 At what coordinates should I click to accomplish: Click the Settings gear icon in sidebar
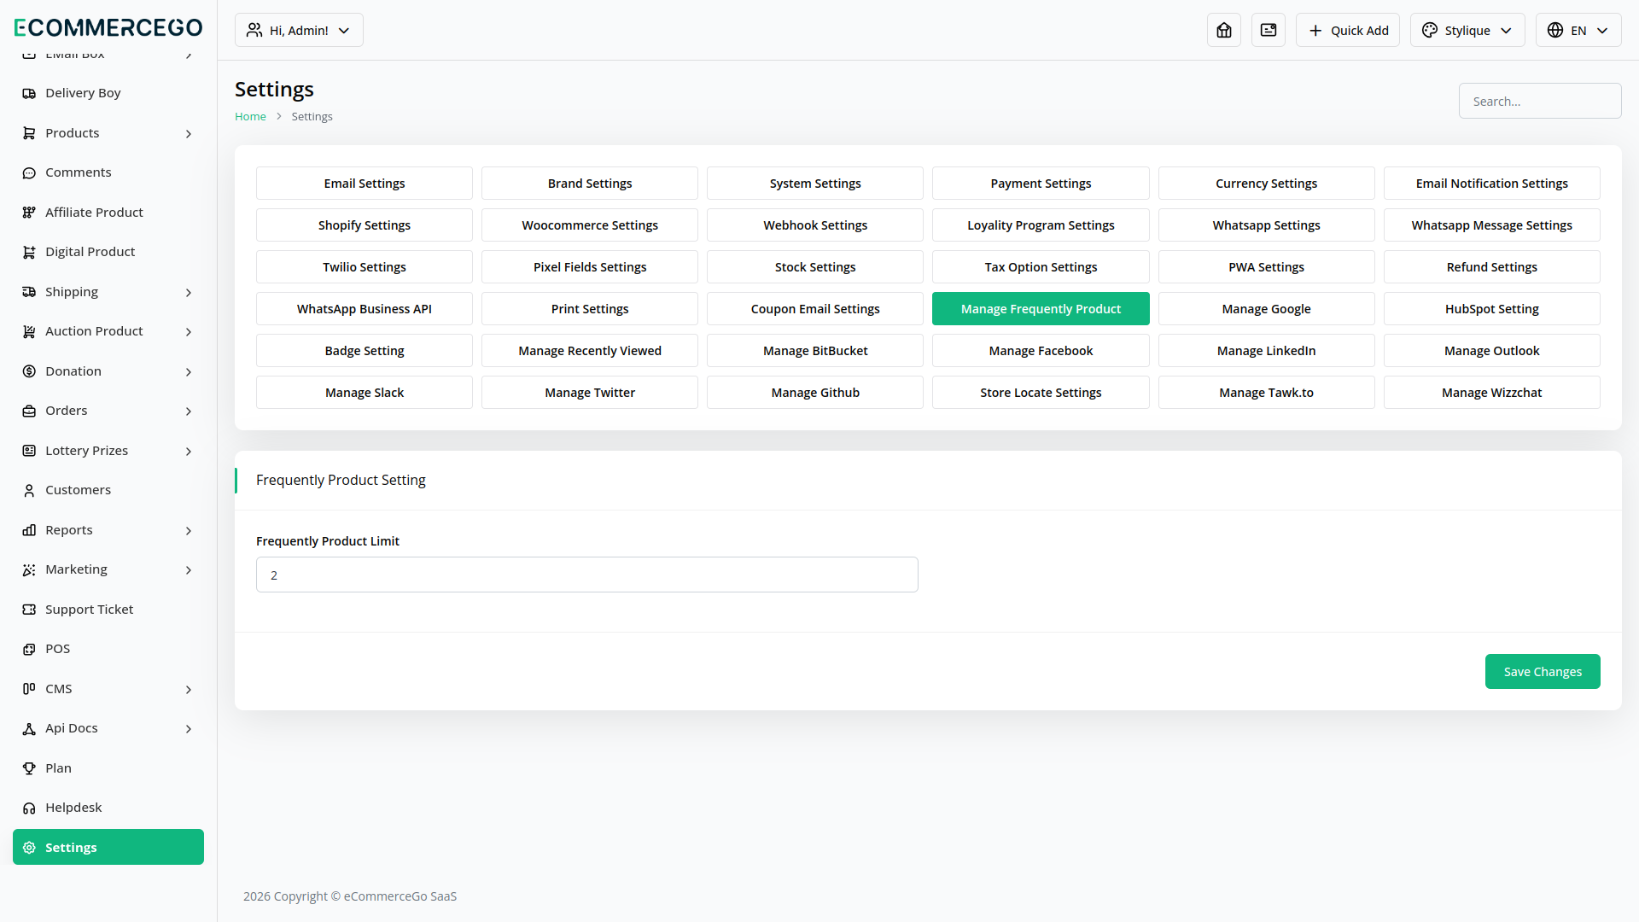pos(29,848)
